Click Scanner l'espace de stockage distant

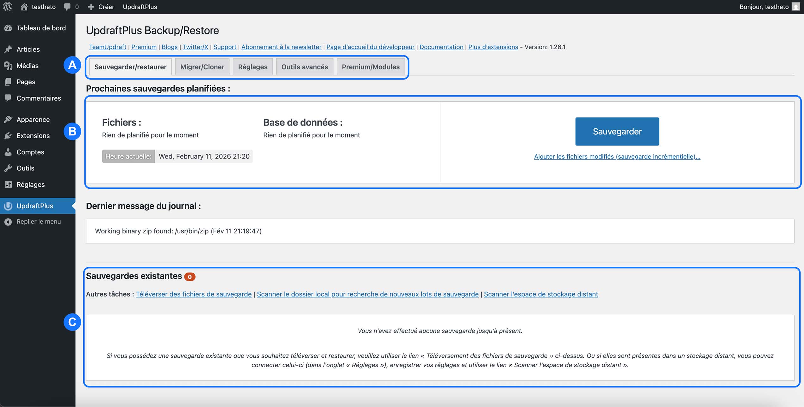541,294
